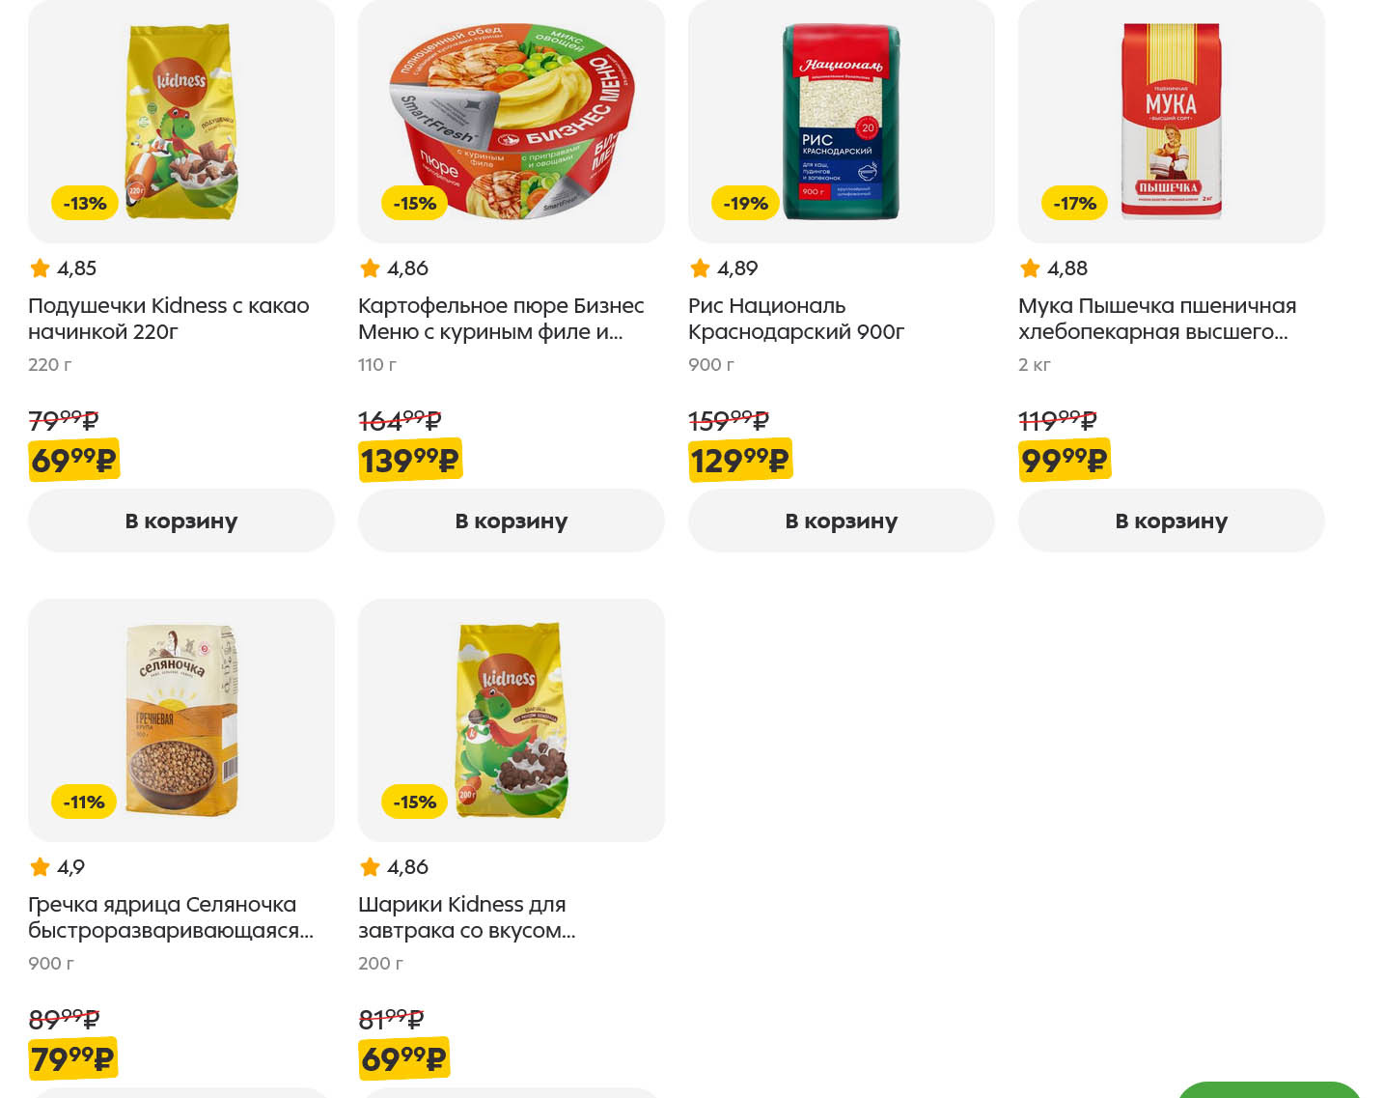Open the Подушечки Kidness product image
The height and width of the screenshot is (1098, 1384).
click(181, 121)
